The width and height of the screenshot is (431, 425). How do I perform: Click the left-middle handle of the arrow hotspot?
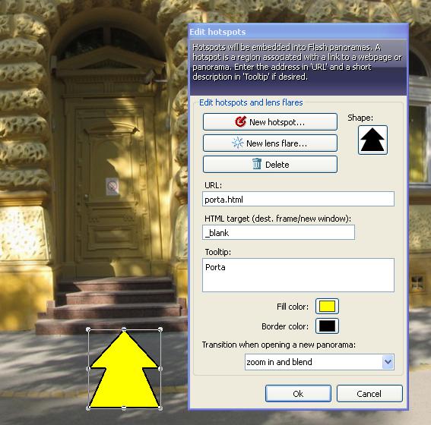88,369
